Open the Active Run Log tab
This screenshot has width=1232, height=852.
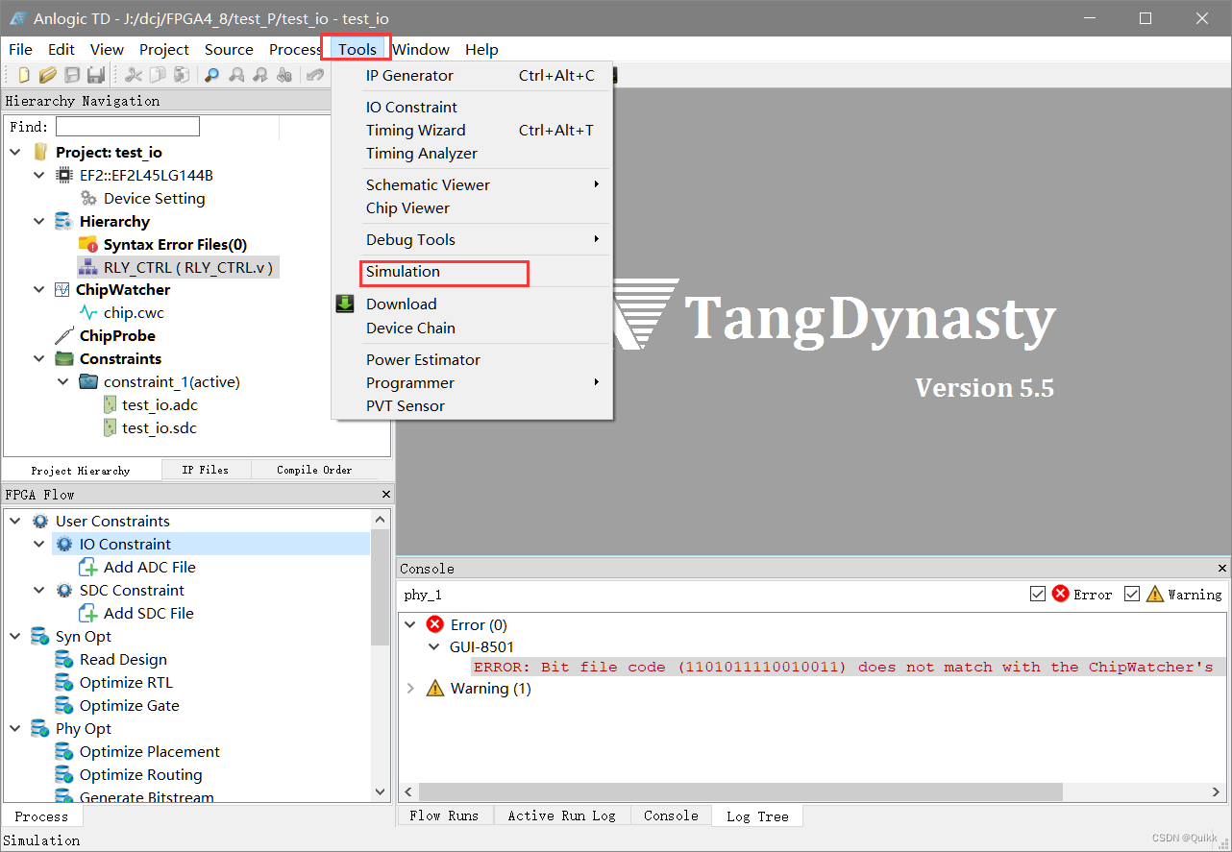coord(561,815)
